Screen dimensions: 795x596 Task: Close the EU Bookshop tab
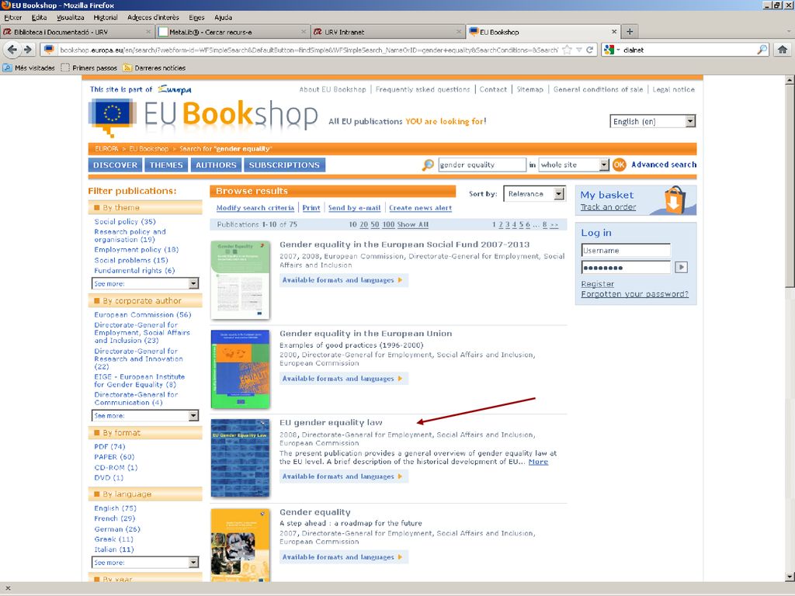click(614, 31)
